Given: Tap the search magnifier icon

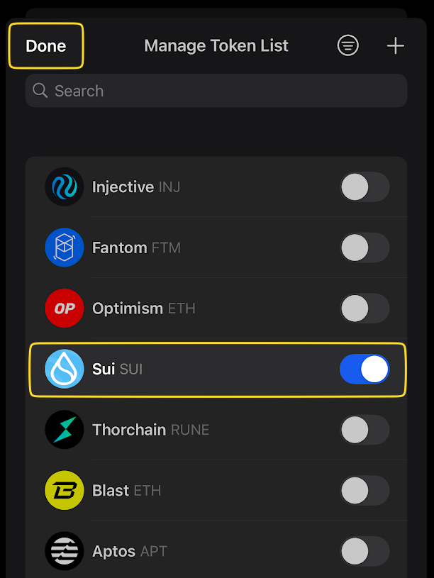Looking at the screenshot, I should pyautogui.click(x=40, y=90).
